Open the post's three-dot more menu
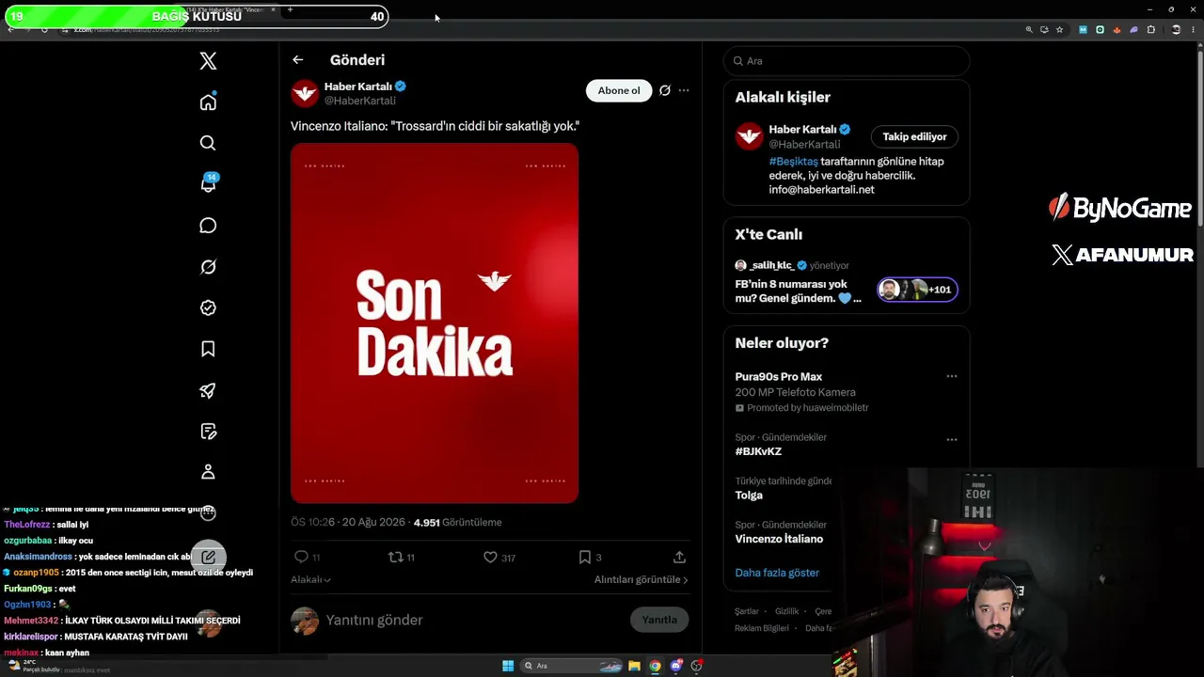This screenshot has width=1204, height=677. click(684, 90)
